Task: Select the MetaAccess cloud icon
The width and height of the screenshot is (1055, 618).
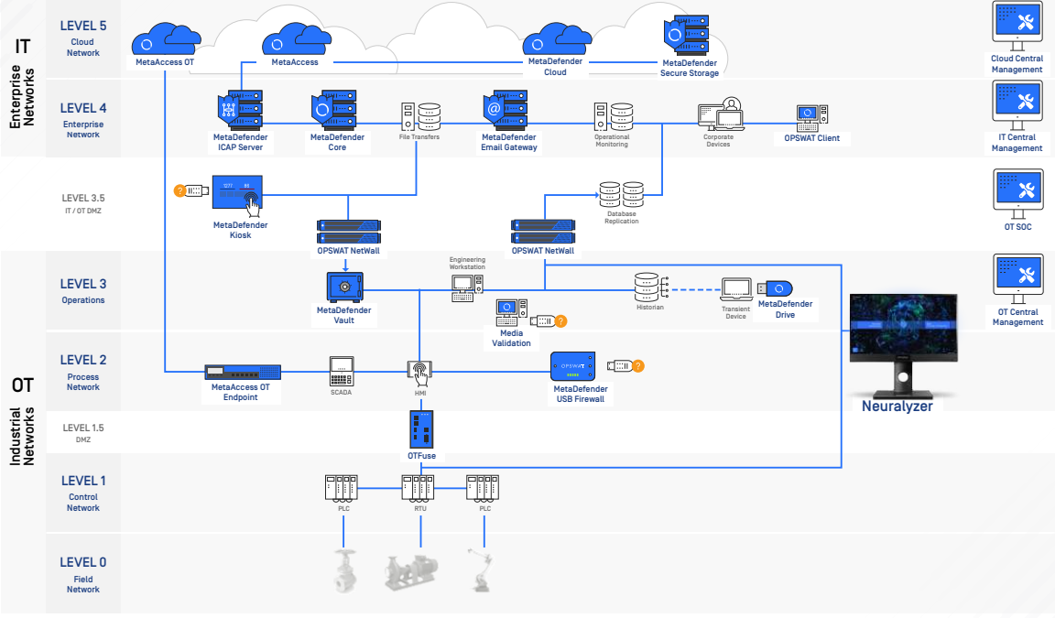Action: point(296,39)
